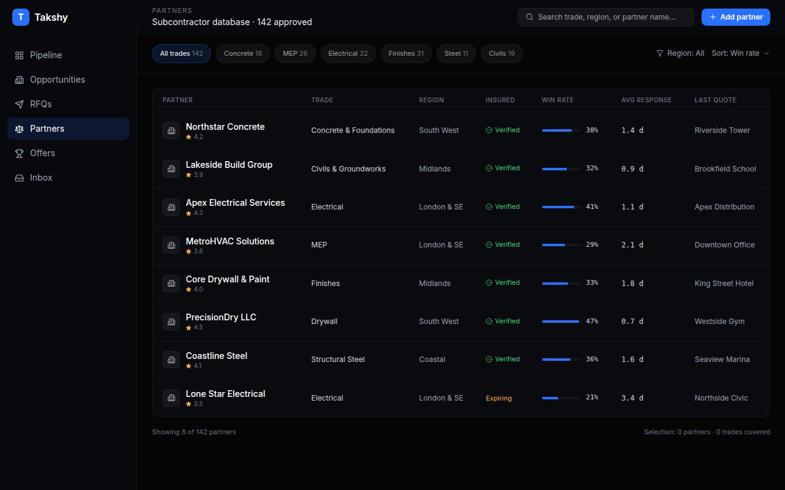
Task: Click the Northstar Concrete building icon
Action: (x=171, y=130)
